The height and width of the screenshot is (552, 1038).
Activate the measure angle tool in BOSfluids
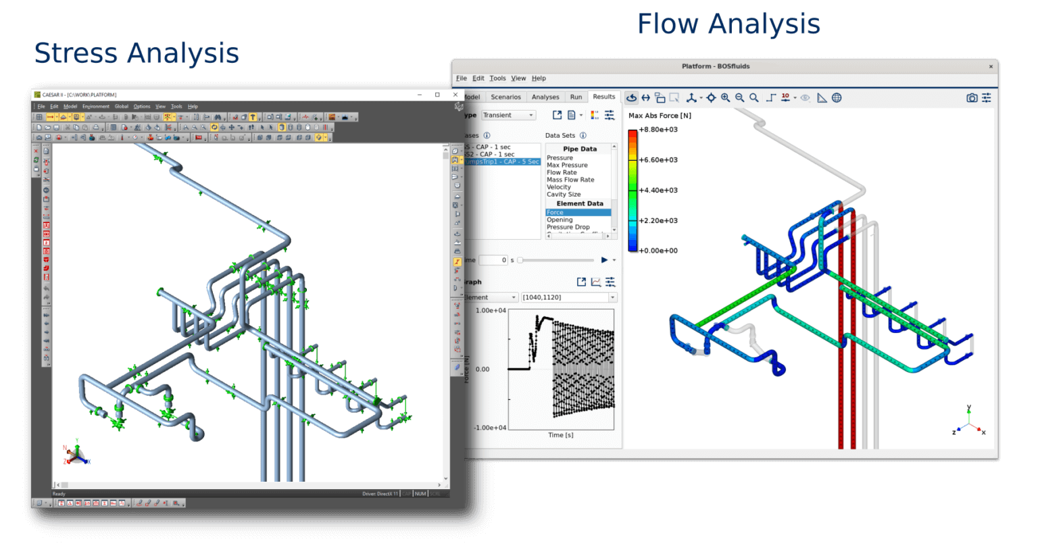pyautogui.click(x=822, y=97)
